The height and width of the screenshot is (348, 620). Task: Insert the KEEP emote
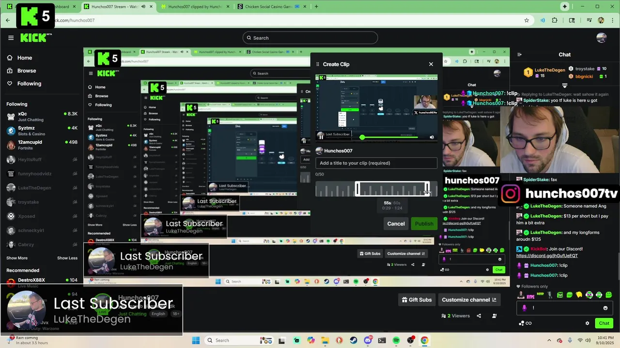(x=540, y=295)
